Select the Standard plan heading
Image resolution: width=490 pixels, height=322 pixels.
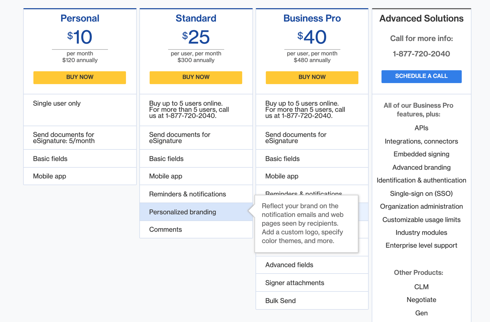point(196,19)
